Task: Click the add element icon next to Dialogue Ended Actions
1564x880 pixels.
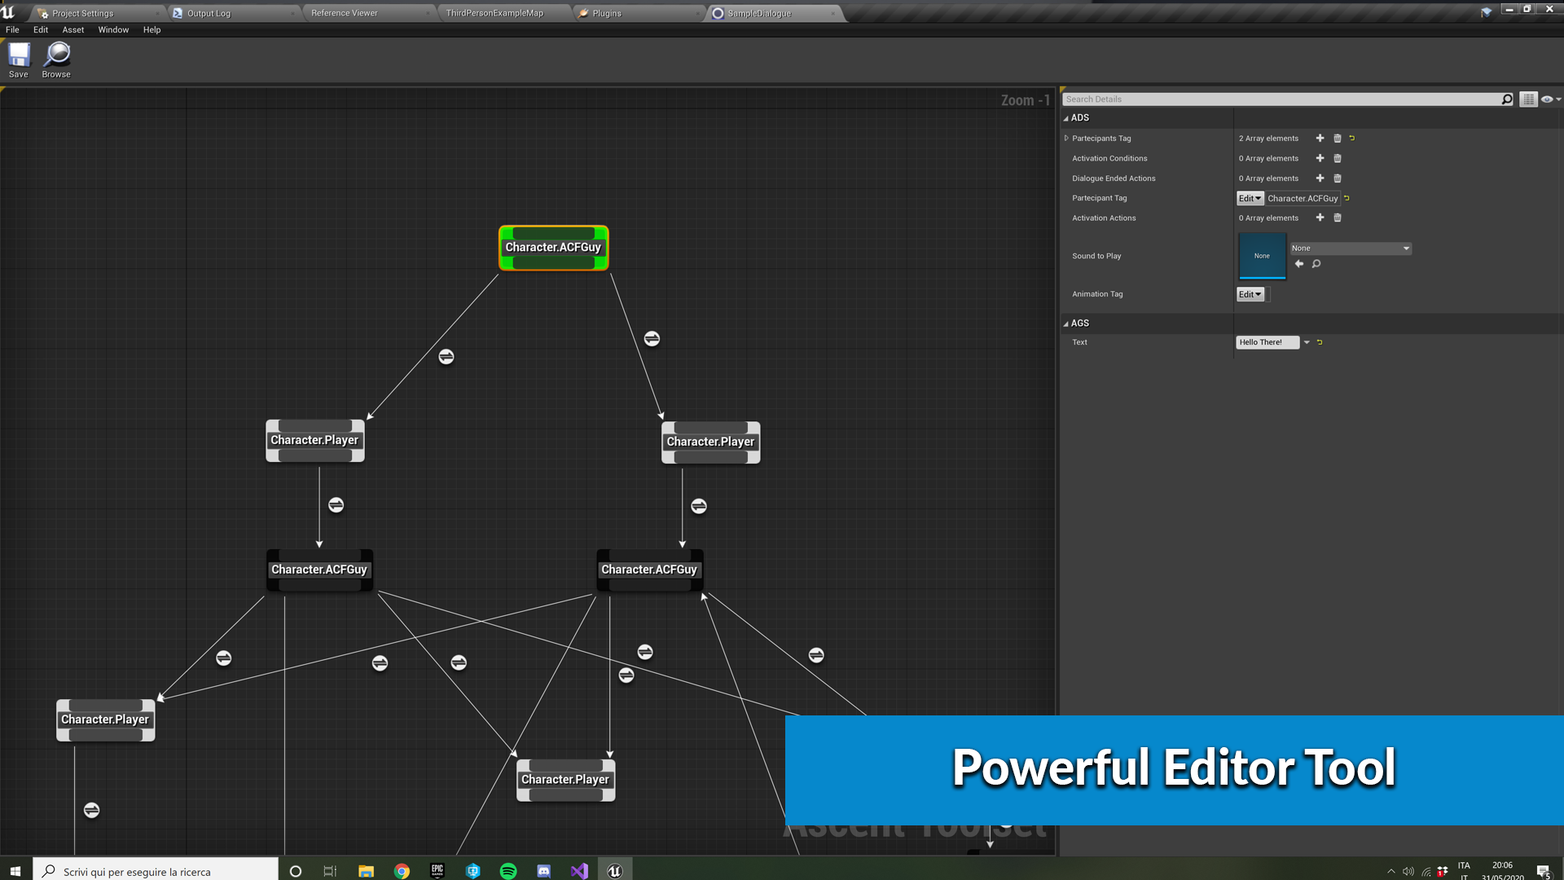Action: pos(1319,178)
